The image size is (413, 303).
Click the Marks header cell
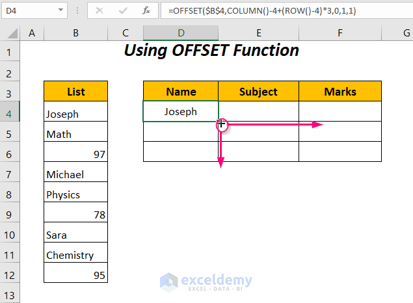tap(340, 92)
